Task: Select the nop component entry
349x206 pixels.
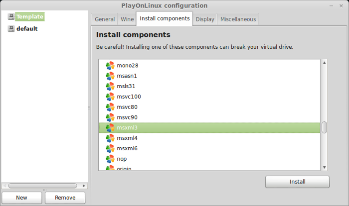Action: pyautogui.click(x=210, y=159)
